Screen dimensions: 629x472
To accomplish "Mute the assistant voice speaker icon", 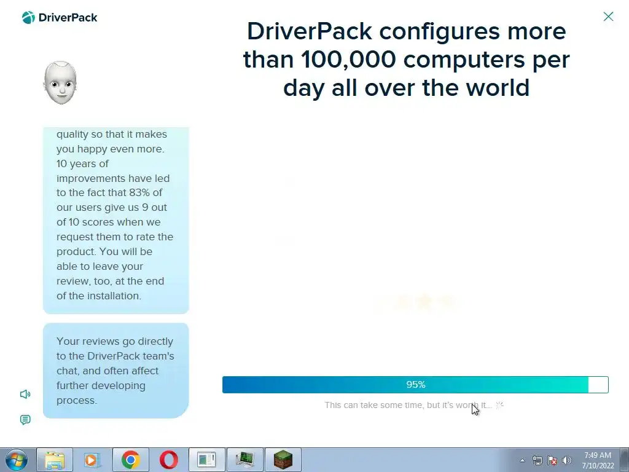I will tap(25, 394).
